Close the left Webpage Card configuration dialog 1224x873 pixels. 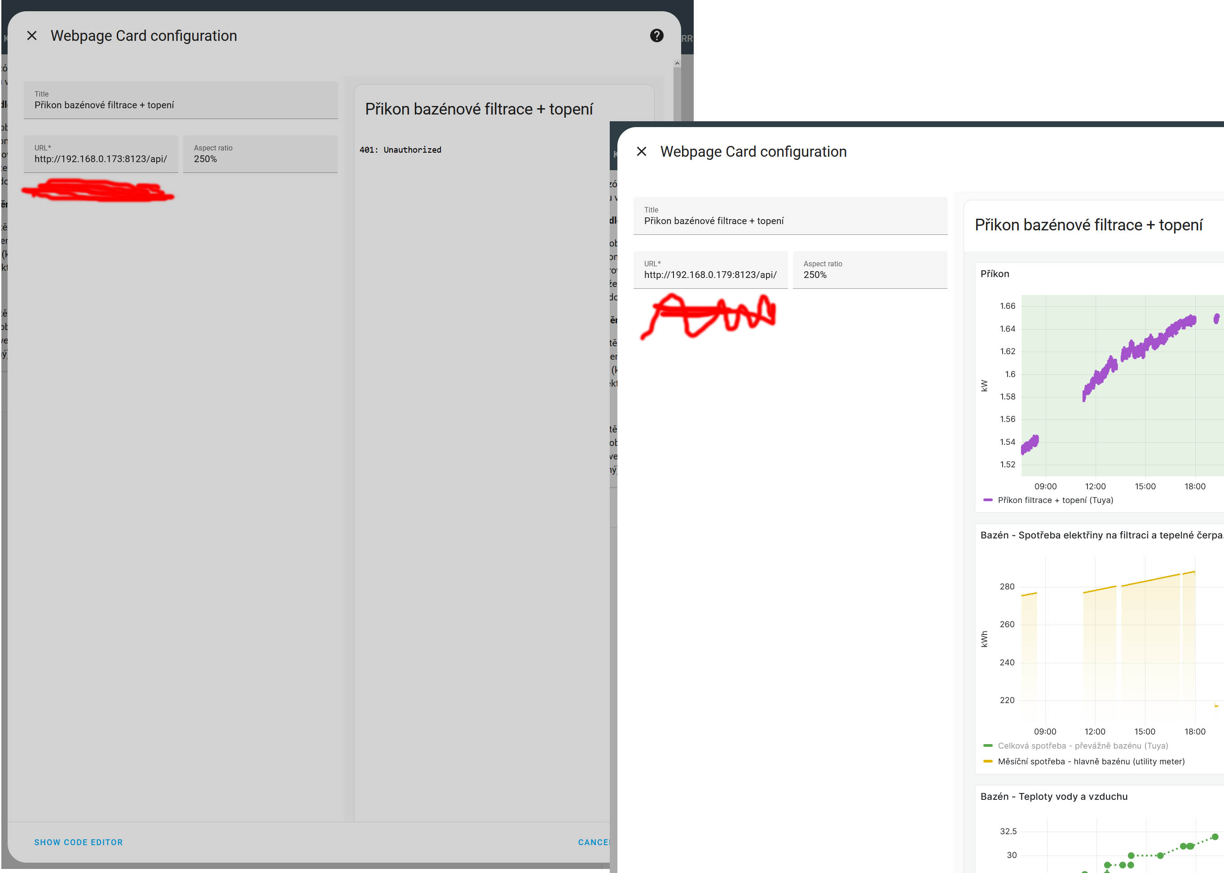[x=32, y=35]
